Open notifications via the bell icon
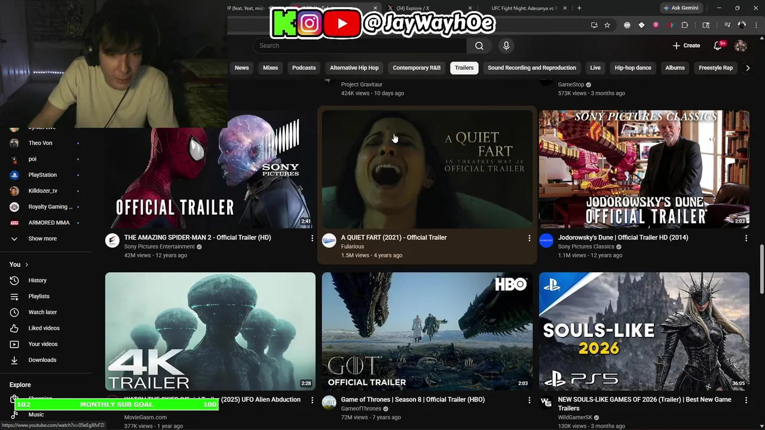Viewport: 765px width, 430px height. (718, 45)
